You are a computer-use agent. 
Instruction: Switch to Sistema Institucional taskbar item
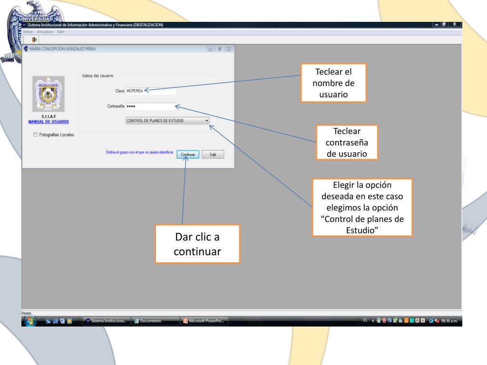point(106,321)
